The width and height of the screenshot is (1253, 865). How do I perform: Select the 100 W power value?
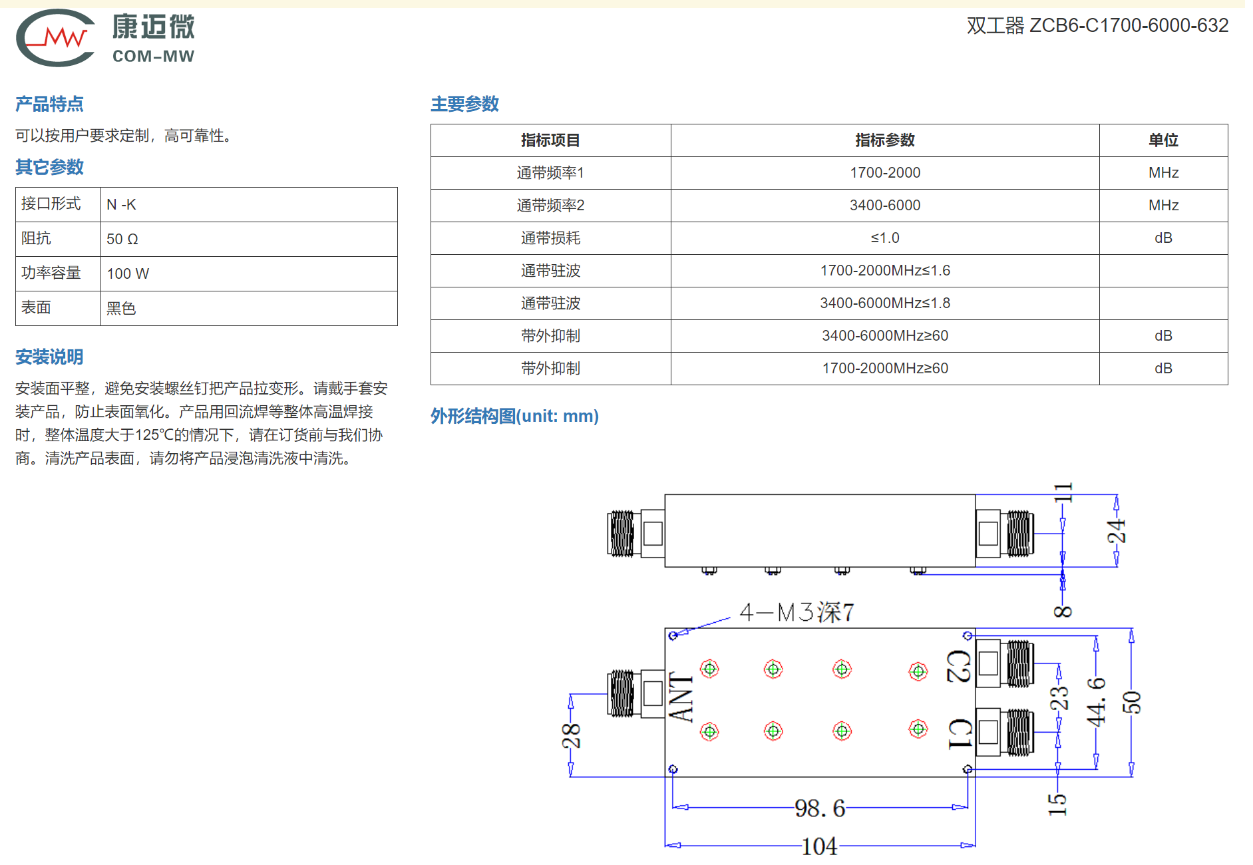[128, 273]
